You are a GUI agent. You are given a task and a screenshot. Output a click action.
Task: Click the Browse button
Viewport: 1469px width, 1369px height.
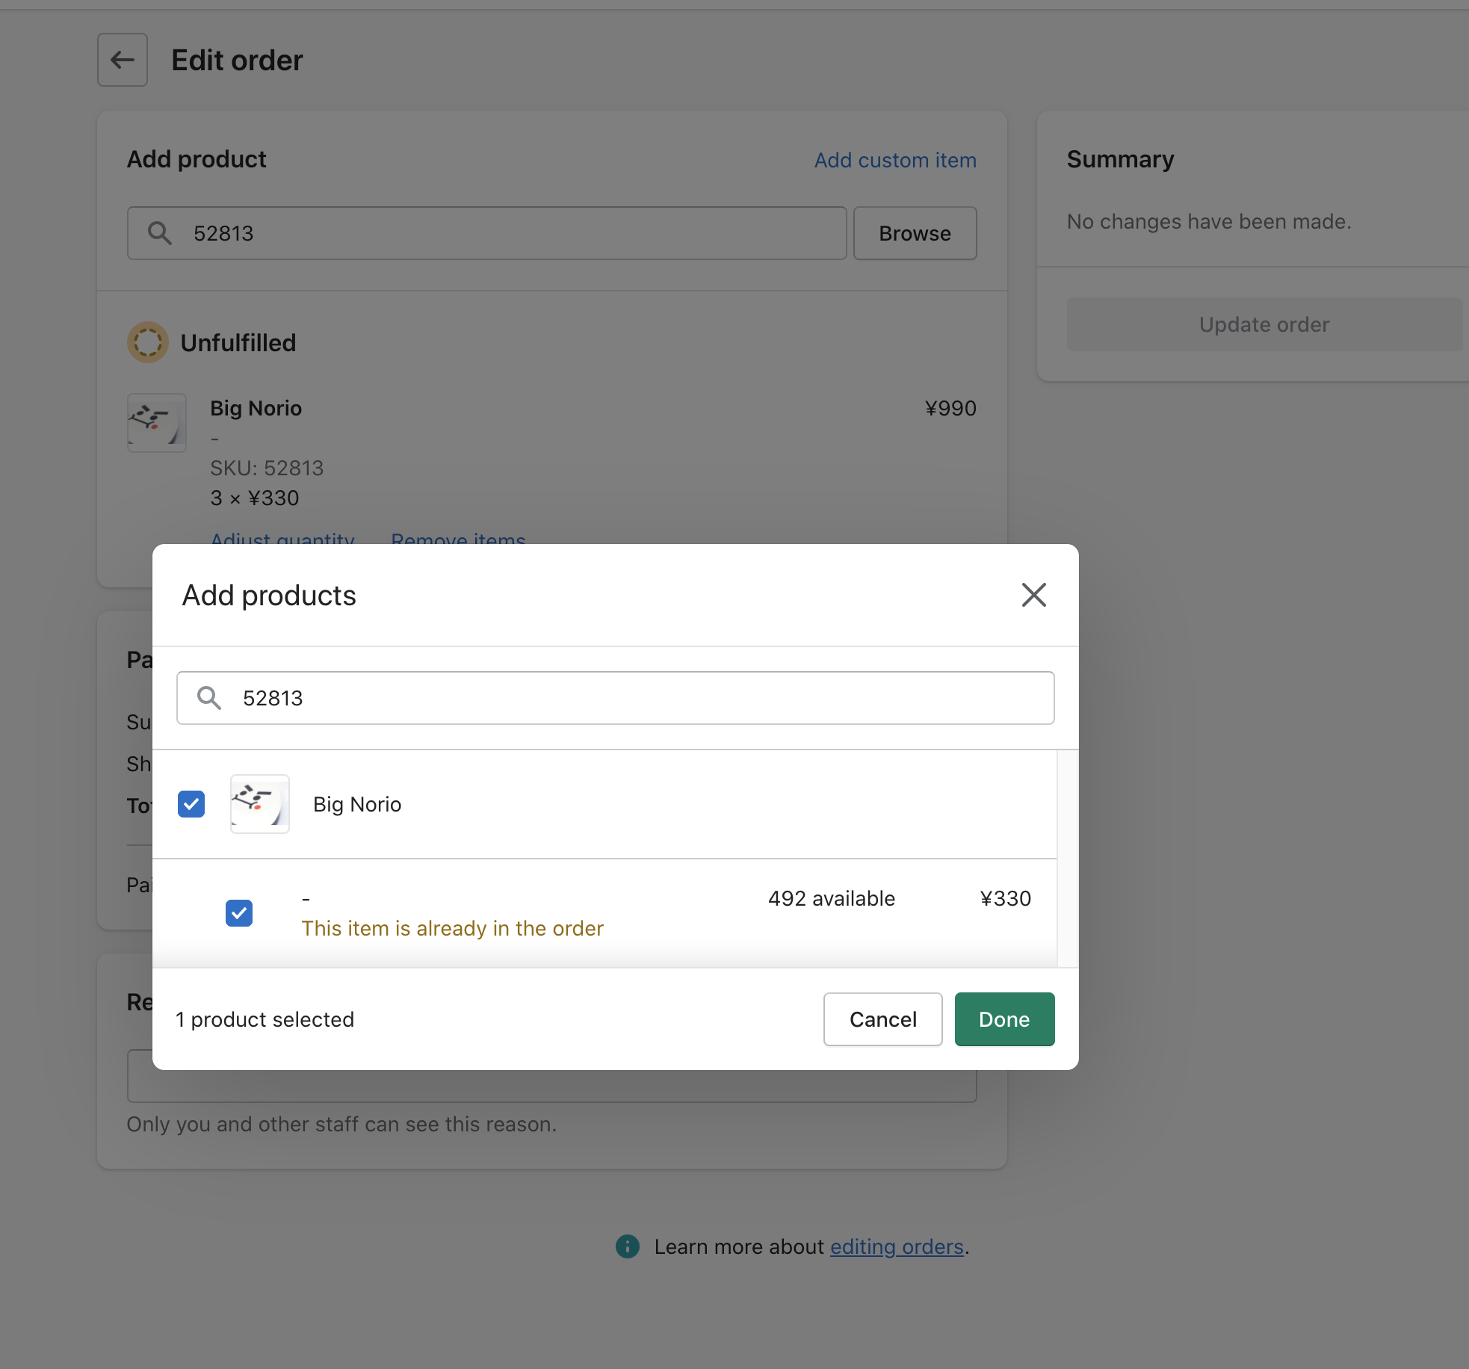915,233
